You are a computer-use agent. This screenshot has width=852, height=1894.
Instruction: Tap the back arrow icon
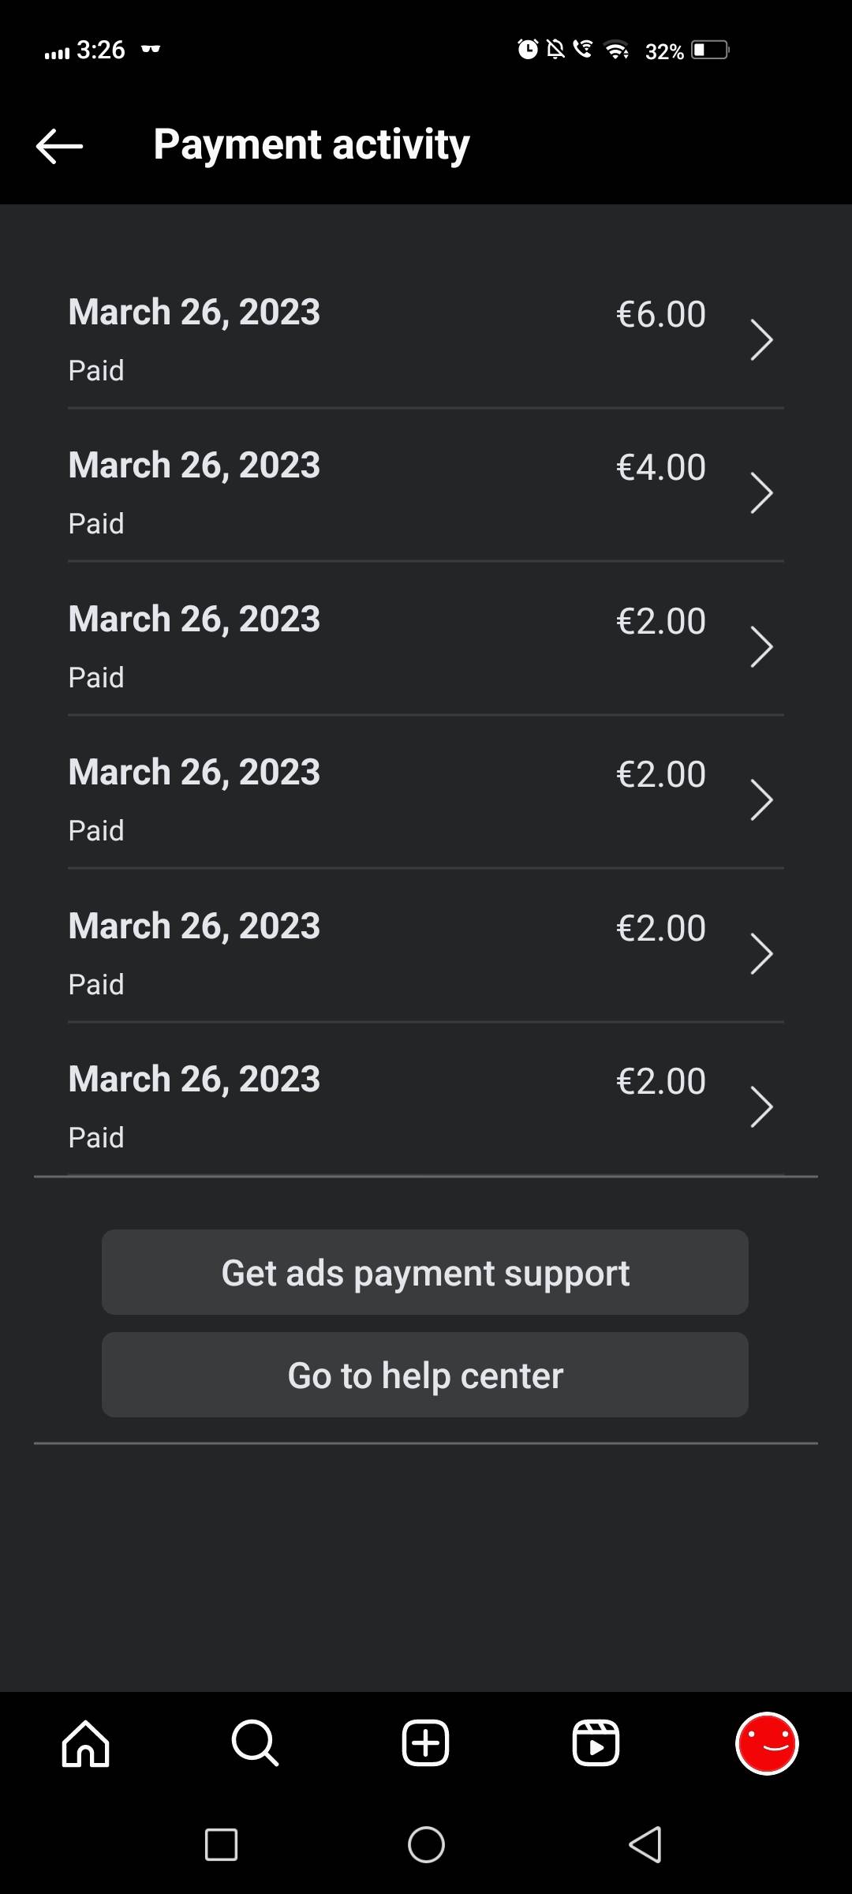click(x=59, y=146)
